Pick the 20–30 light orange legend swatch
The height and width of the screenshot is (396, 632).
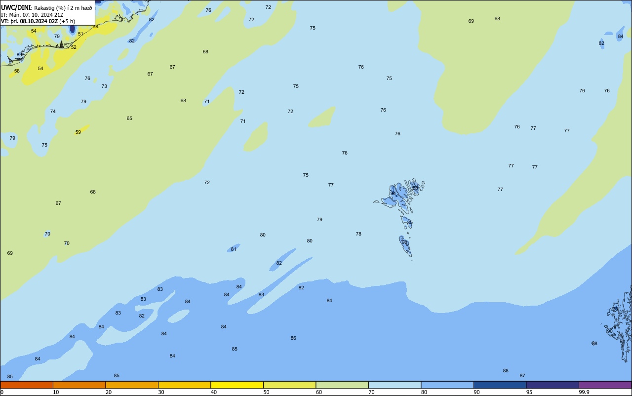pyautogui.click(x=132, y=385)
